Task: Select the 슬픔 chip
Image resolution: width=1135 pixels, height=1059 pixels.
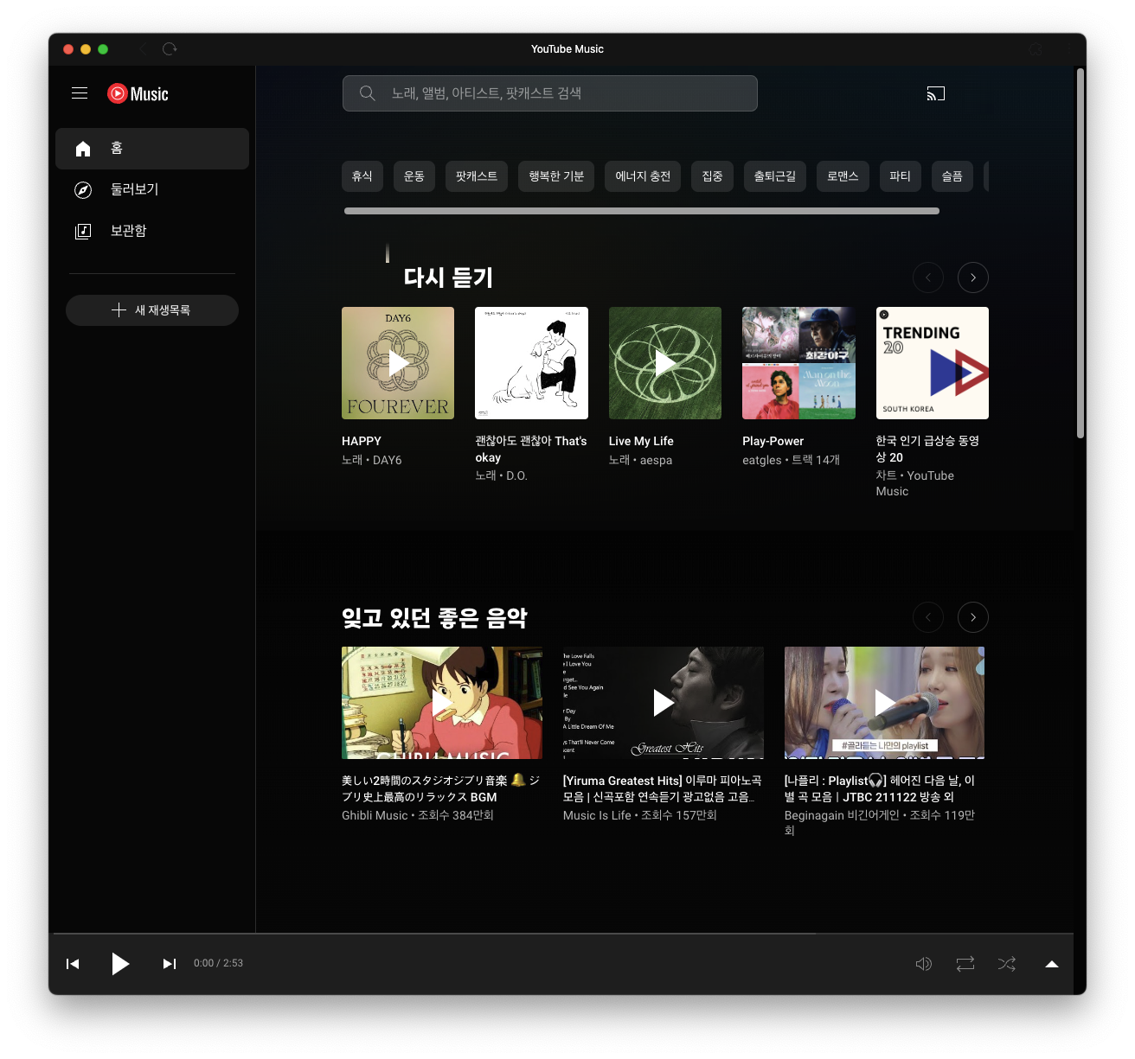Action: (x=952, y=176)
